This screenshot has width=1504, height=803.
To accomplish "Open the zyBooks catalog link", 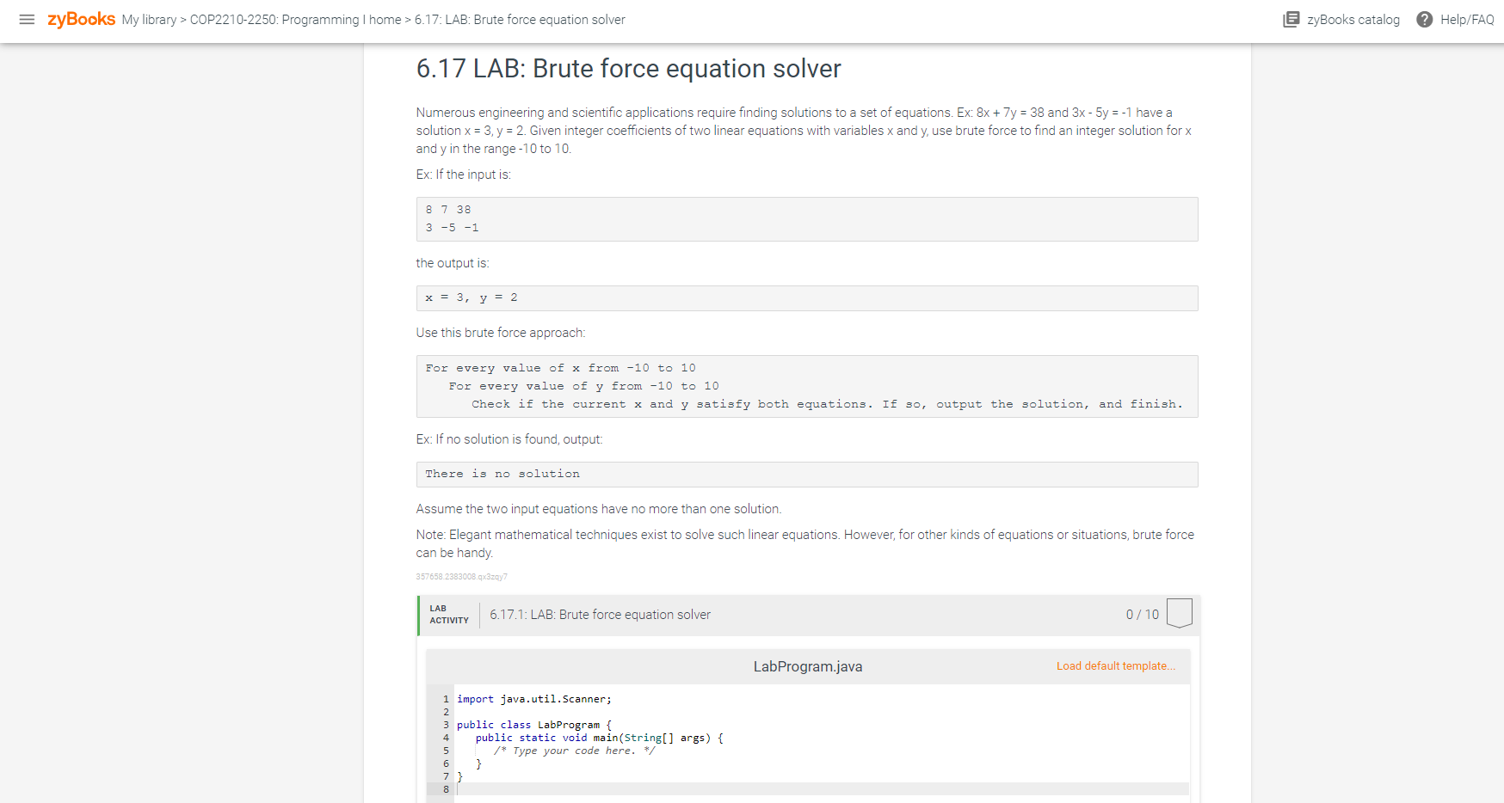I will tap(1353, 20).
